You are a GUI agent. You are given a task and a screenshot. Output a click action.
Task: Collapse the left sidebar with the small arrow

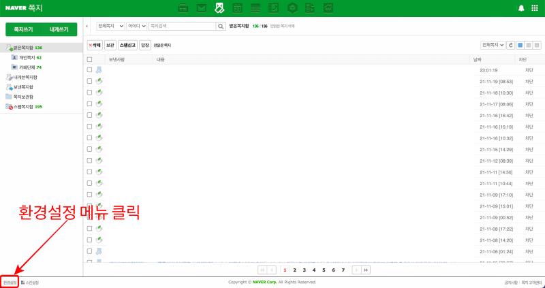[87, 27]
